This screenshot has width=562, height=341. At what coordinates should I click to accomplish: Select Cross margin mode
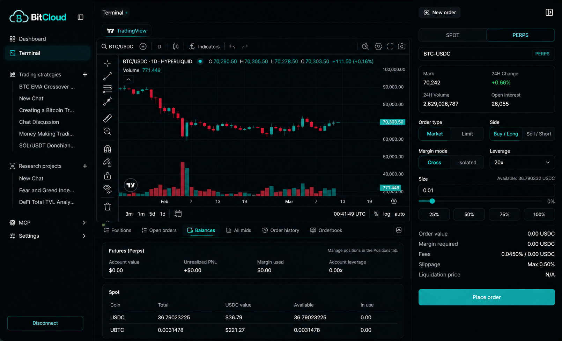[435, 162]
